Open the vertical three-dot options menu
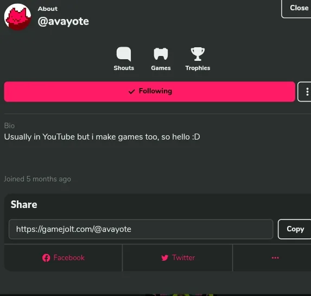Screen dimensions: 311x296 tap(306, 92)
